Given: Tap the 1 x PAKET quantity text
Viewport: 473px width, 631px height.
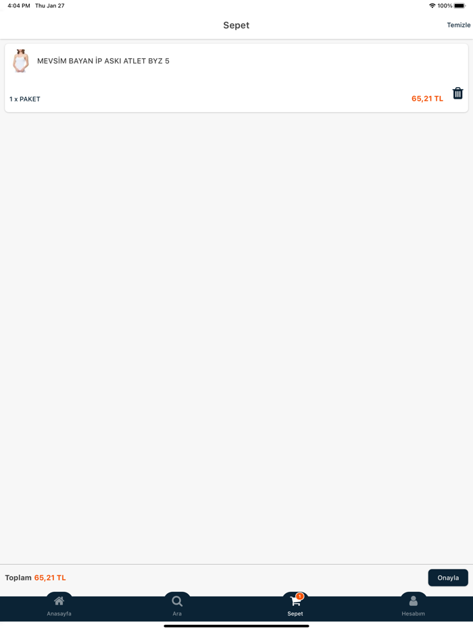Looking at the screenshot, I should (x=25, y=99).
